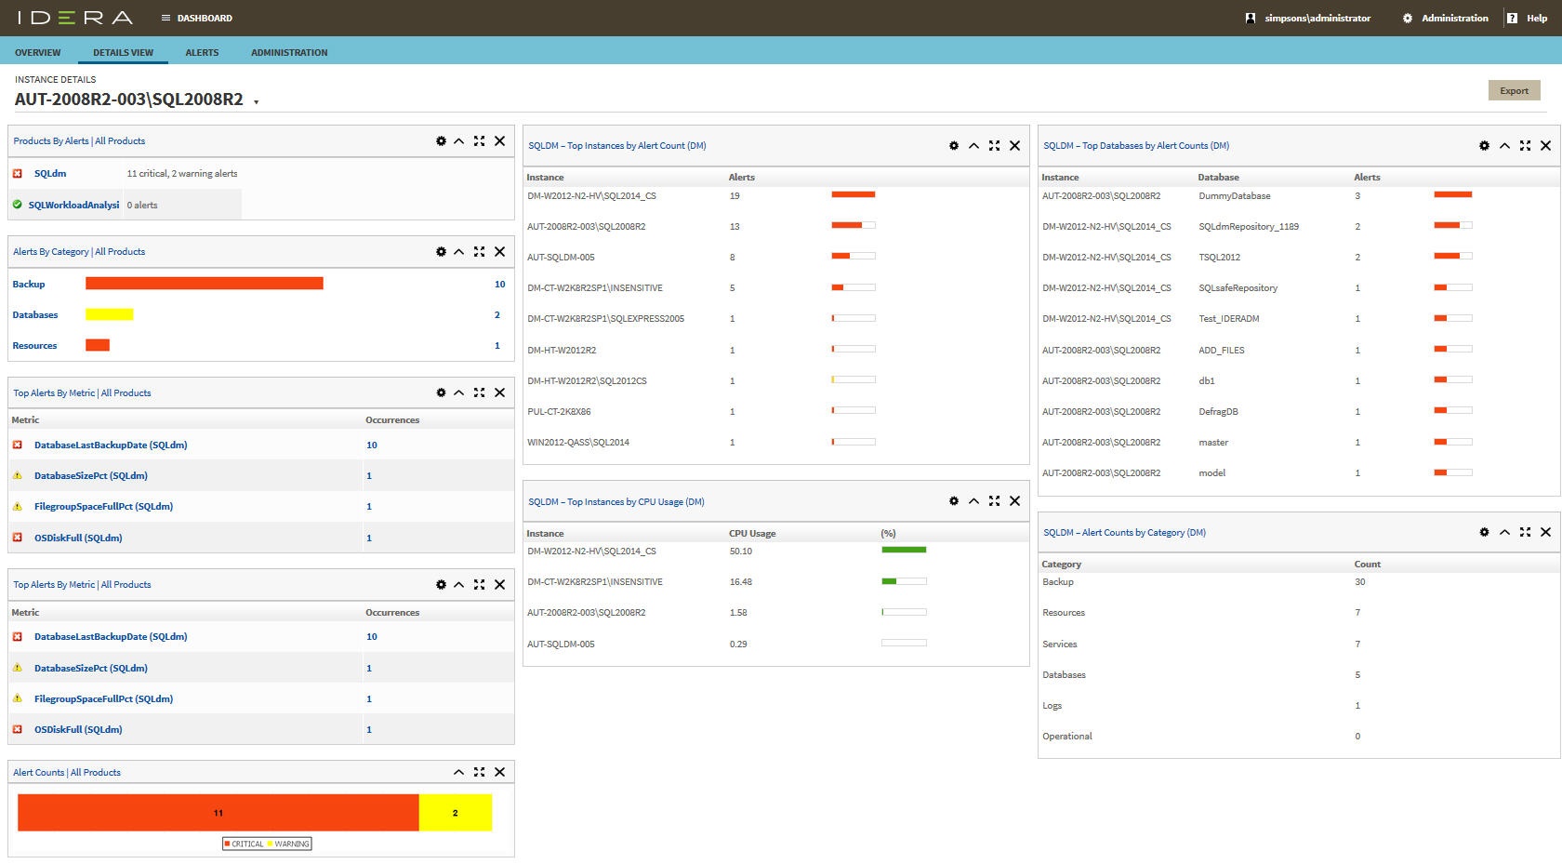Go to the OVERVIEW tab
The height and width of the screenshot is (864, 1562).
point(37,53)
